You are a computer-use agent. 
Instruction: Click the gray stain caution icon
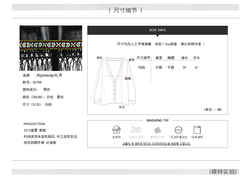tap(157, 130)
